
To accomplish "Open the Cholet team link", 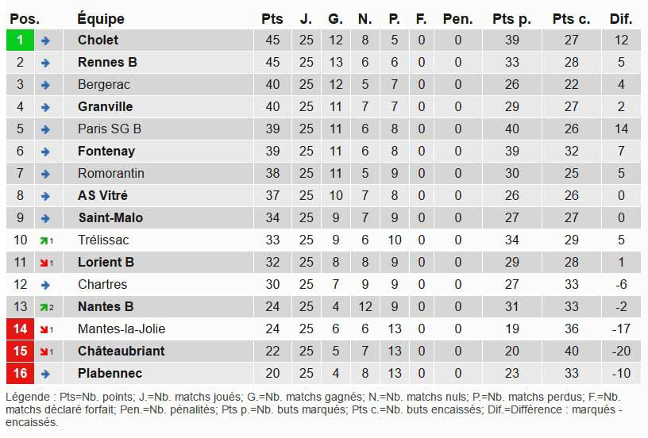I will pyautogui.click(x=98, y=40).
